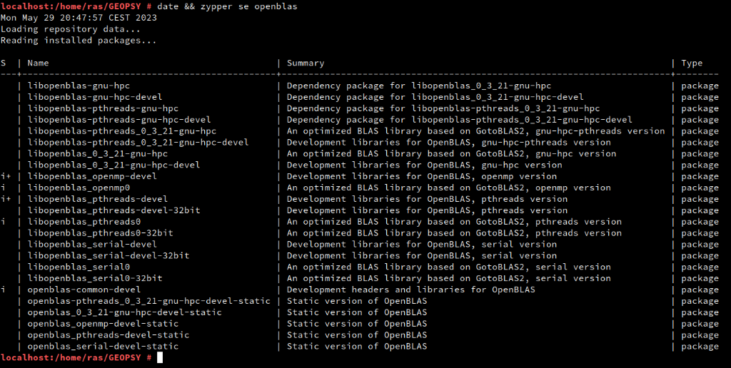This screenshot has width=731, height=368.
Task: Select the libopenblas_serial0-32bit package name
Action: 95,278
